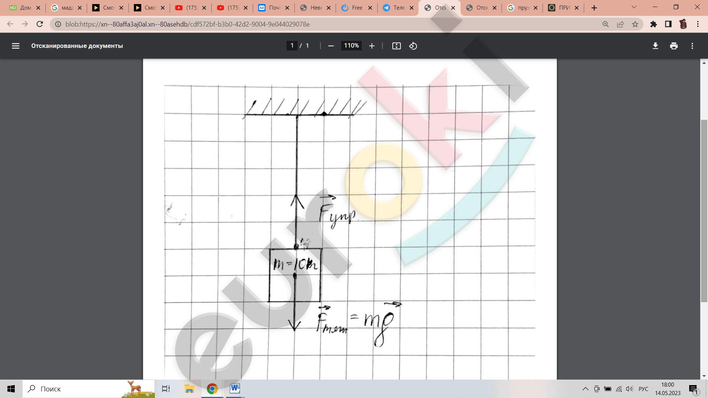This screenshot has width=708, height=398.
Task: Share this page icon
Action: pos(620,24)
